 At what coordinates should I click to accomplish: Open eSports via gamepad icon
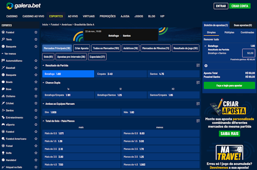(3, 124)
